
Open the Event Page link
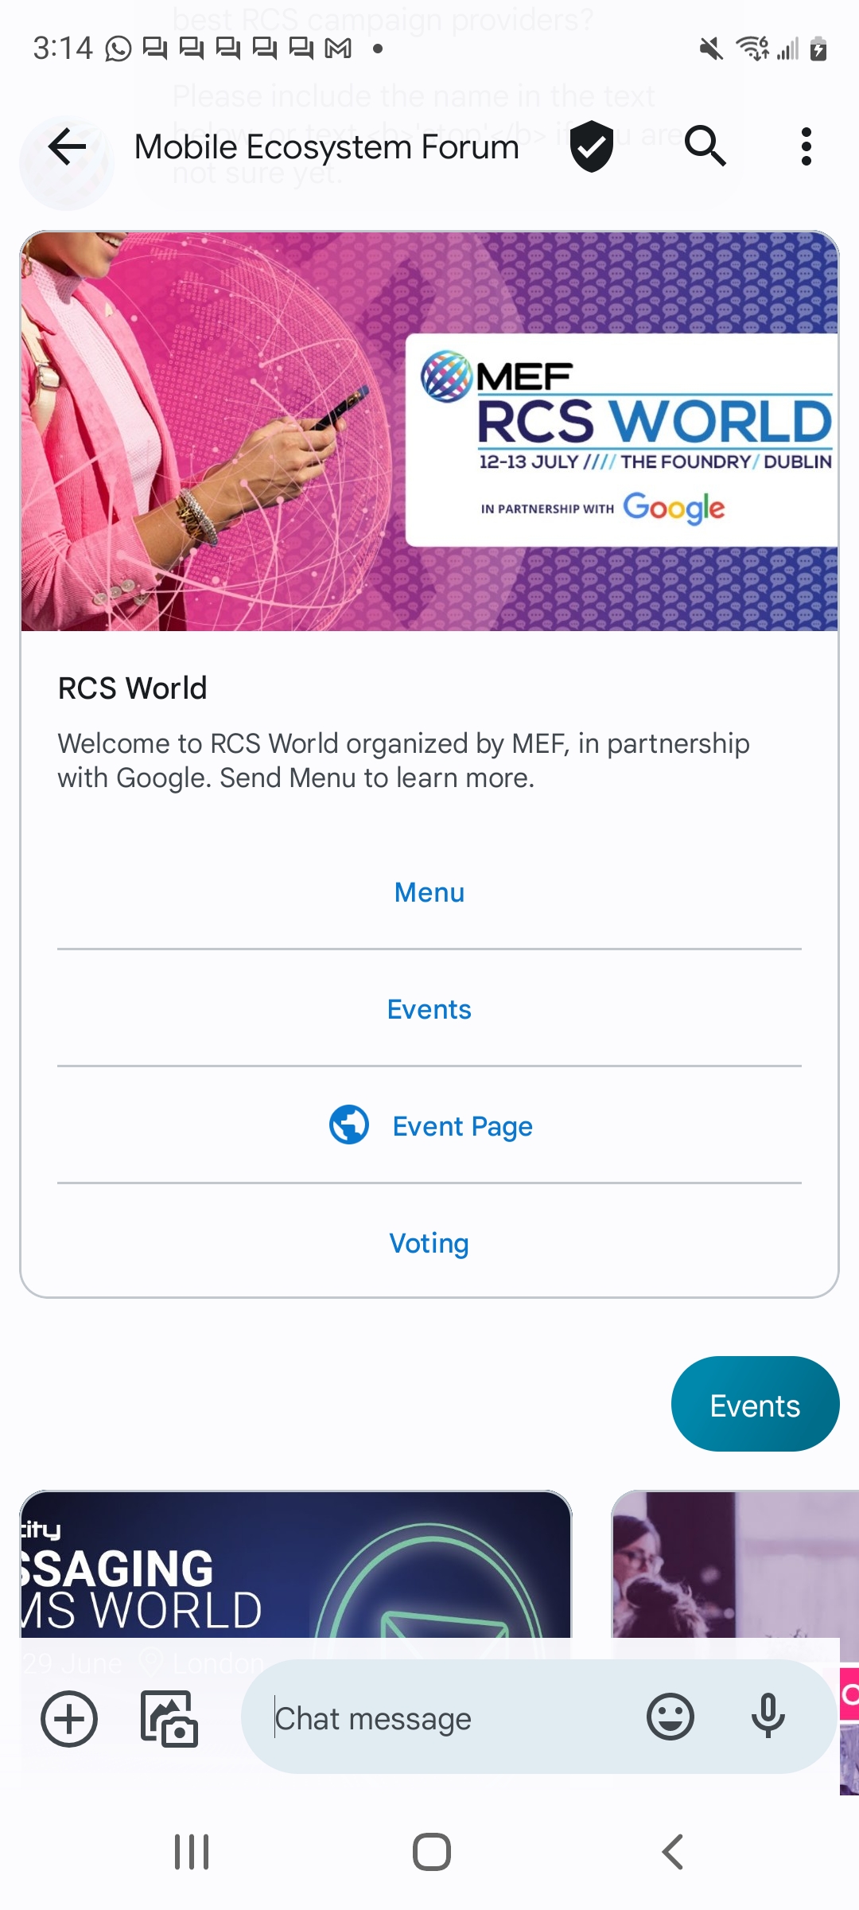462,1126
